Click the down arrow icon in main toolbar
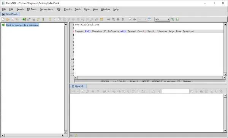 (x=118, y=19)
